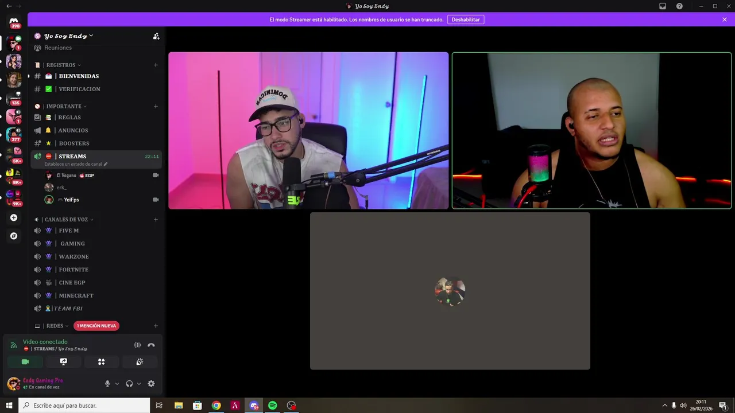
Task: Open Chrome from taskbar
Action: (x=216, y=406)
